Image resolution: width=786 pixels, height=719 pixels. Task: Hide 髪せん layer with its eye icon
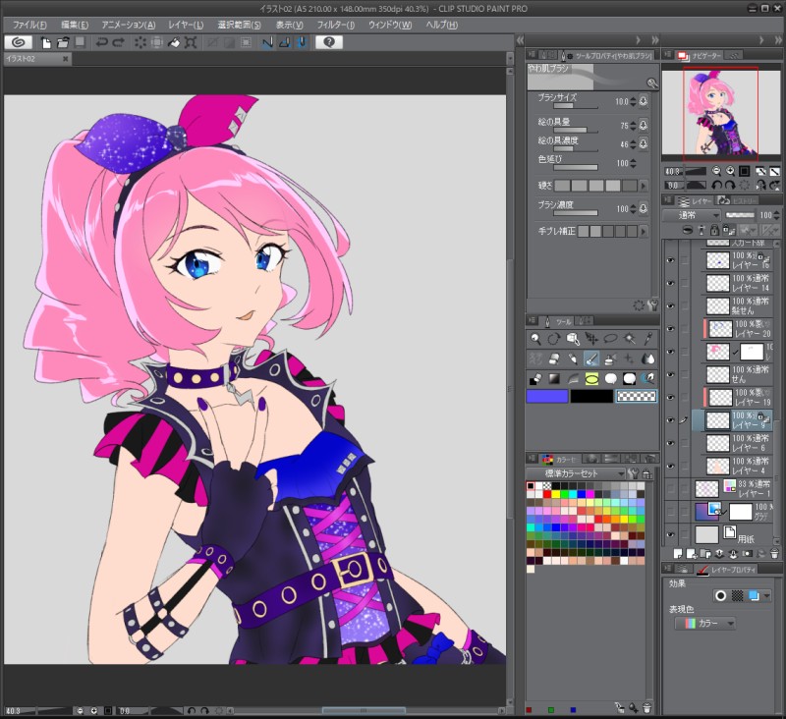671,305
